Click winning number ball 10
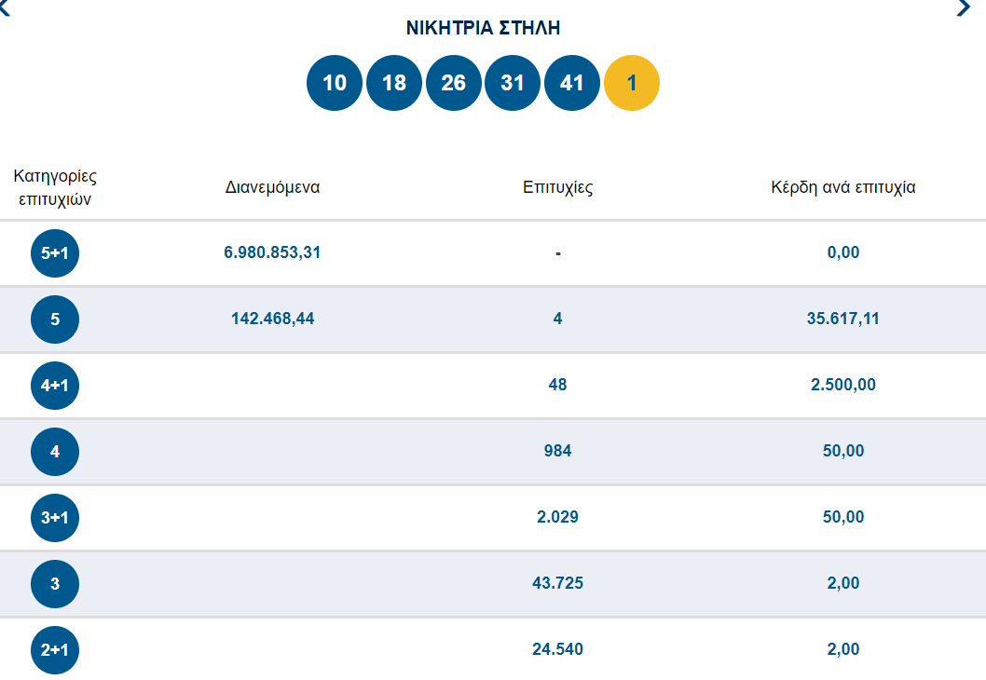 (x=335, y=83)
